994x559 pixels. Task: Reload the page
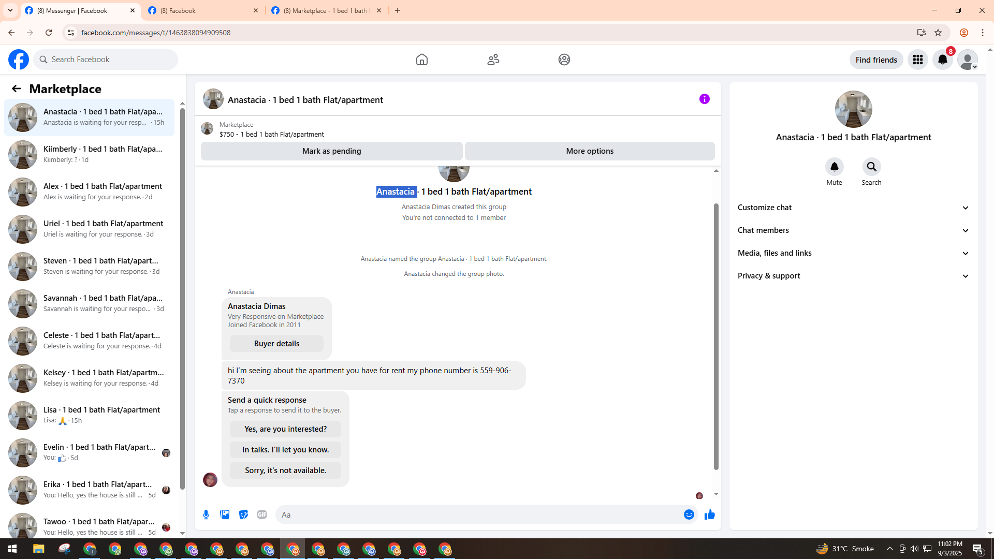(49, 33)
